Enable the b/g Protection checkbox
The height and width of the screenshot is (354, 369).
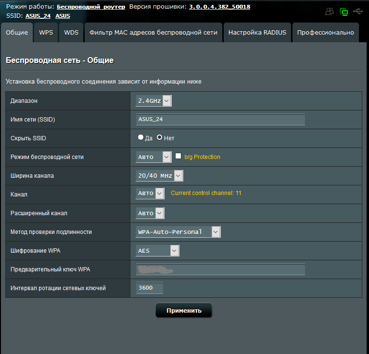coord(178,156)
